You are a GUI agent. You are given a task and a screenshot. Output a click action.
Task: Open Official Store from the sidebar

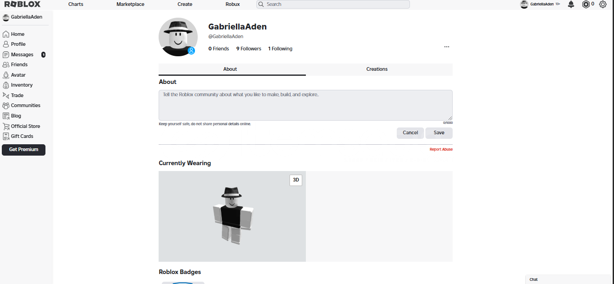coord(25,126)
